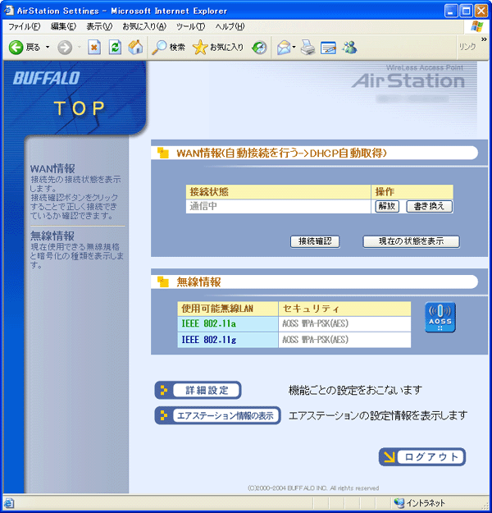Screen dimensions: 492x513
Task: Stop page loading with the red X icon
Action: coord(94,48)
